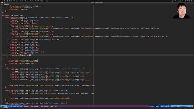Click the 'else if type == LocalDateTime.self' line

coord(25,51)
